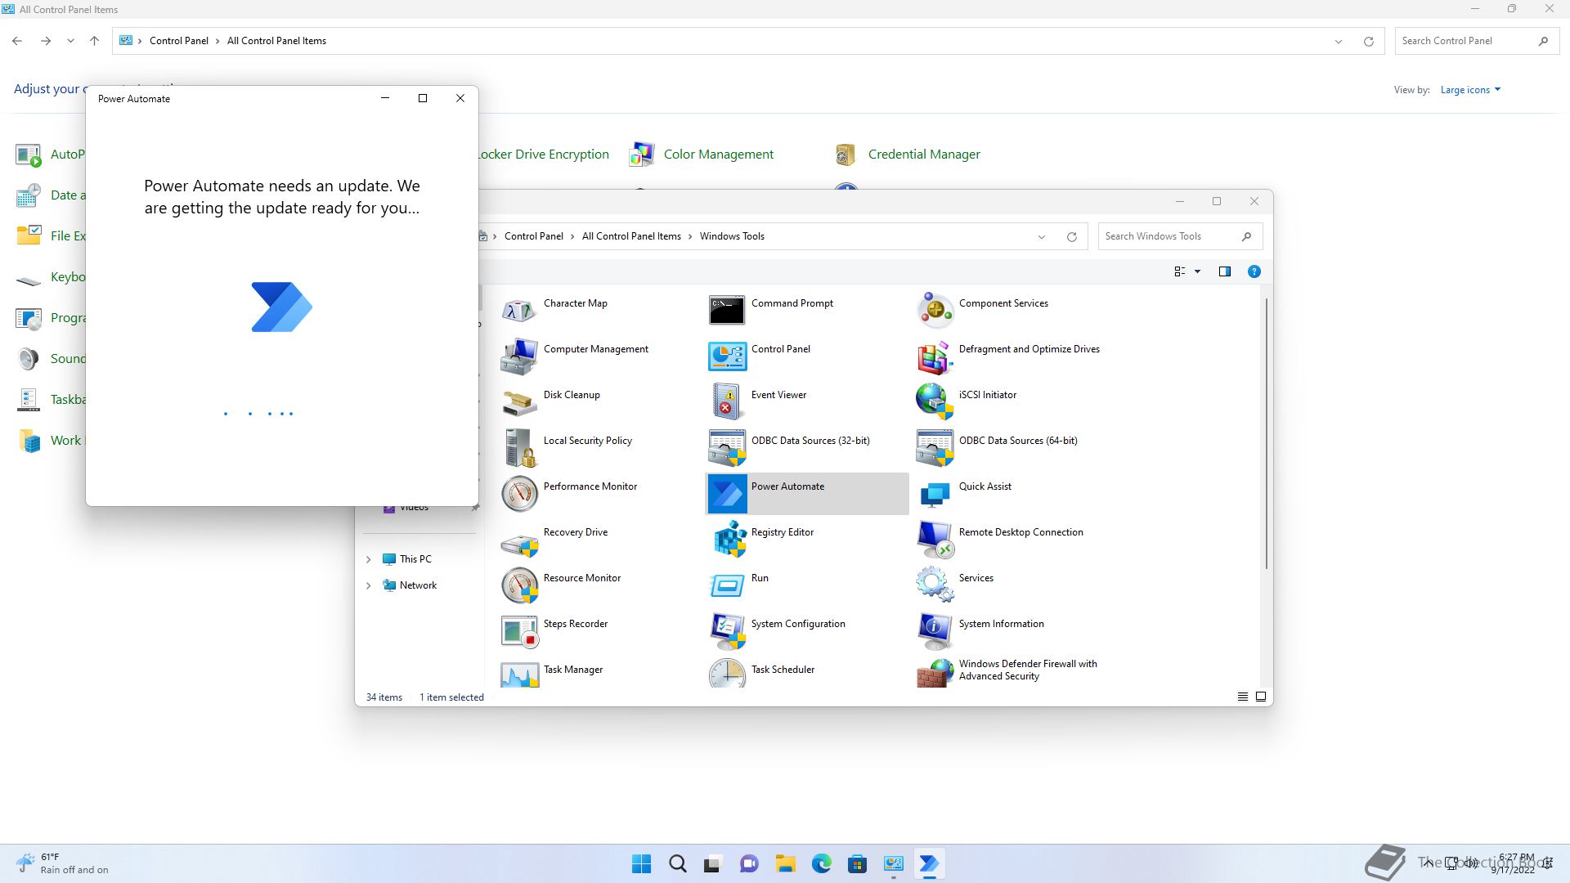Open taskbar Search icon
Viewport: 1570px width, 883px height.
click(678, 863)
